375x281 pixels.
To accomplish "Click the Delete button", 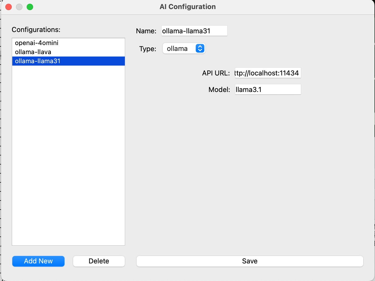I will tap(99, 261).
